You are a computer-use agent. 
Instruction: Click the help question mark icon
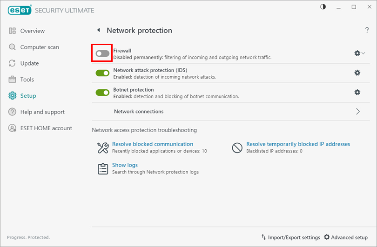(367, 31)
